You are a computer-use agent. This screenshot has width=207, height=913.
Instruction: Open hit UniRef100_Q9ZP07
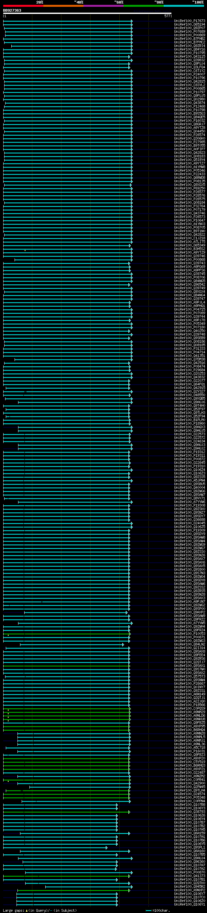click(x=190, y=28)
